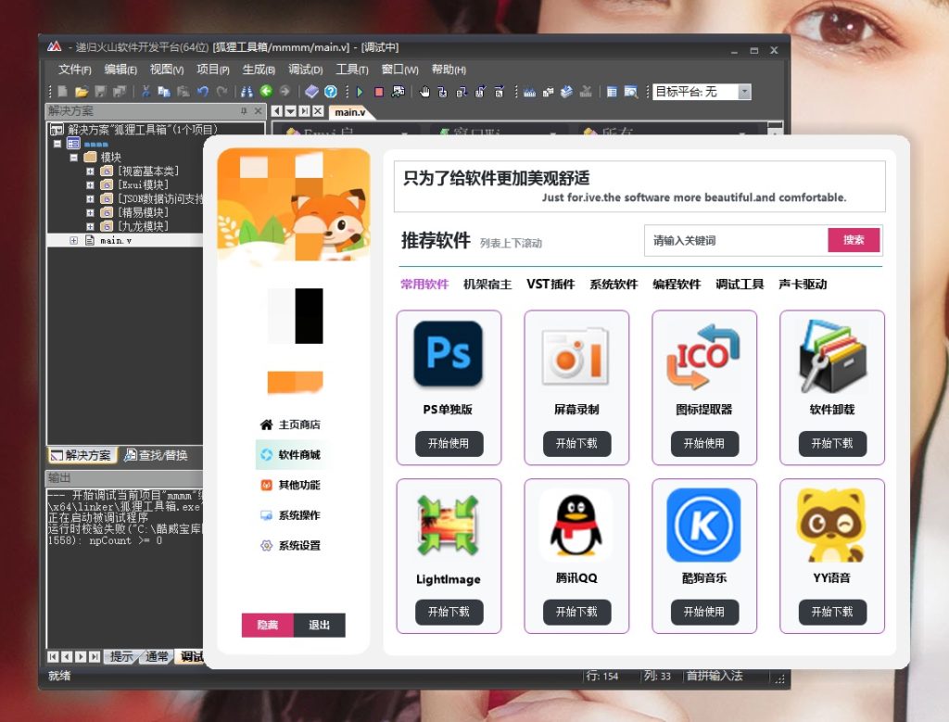Click the new file toolbar icon
Image resolution: width=949 pixels, height=722 pixels.
click(62, 92)
